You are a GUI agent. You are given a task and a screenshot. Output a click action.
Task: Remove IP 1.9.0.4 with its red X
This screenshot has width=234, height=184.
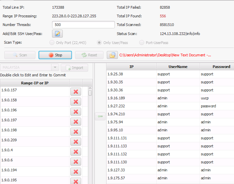(76, 152)
